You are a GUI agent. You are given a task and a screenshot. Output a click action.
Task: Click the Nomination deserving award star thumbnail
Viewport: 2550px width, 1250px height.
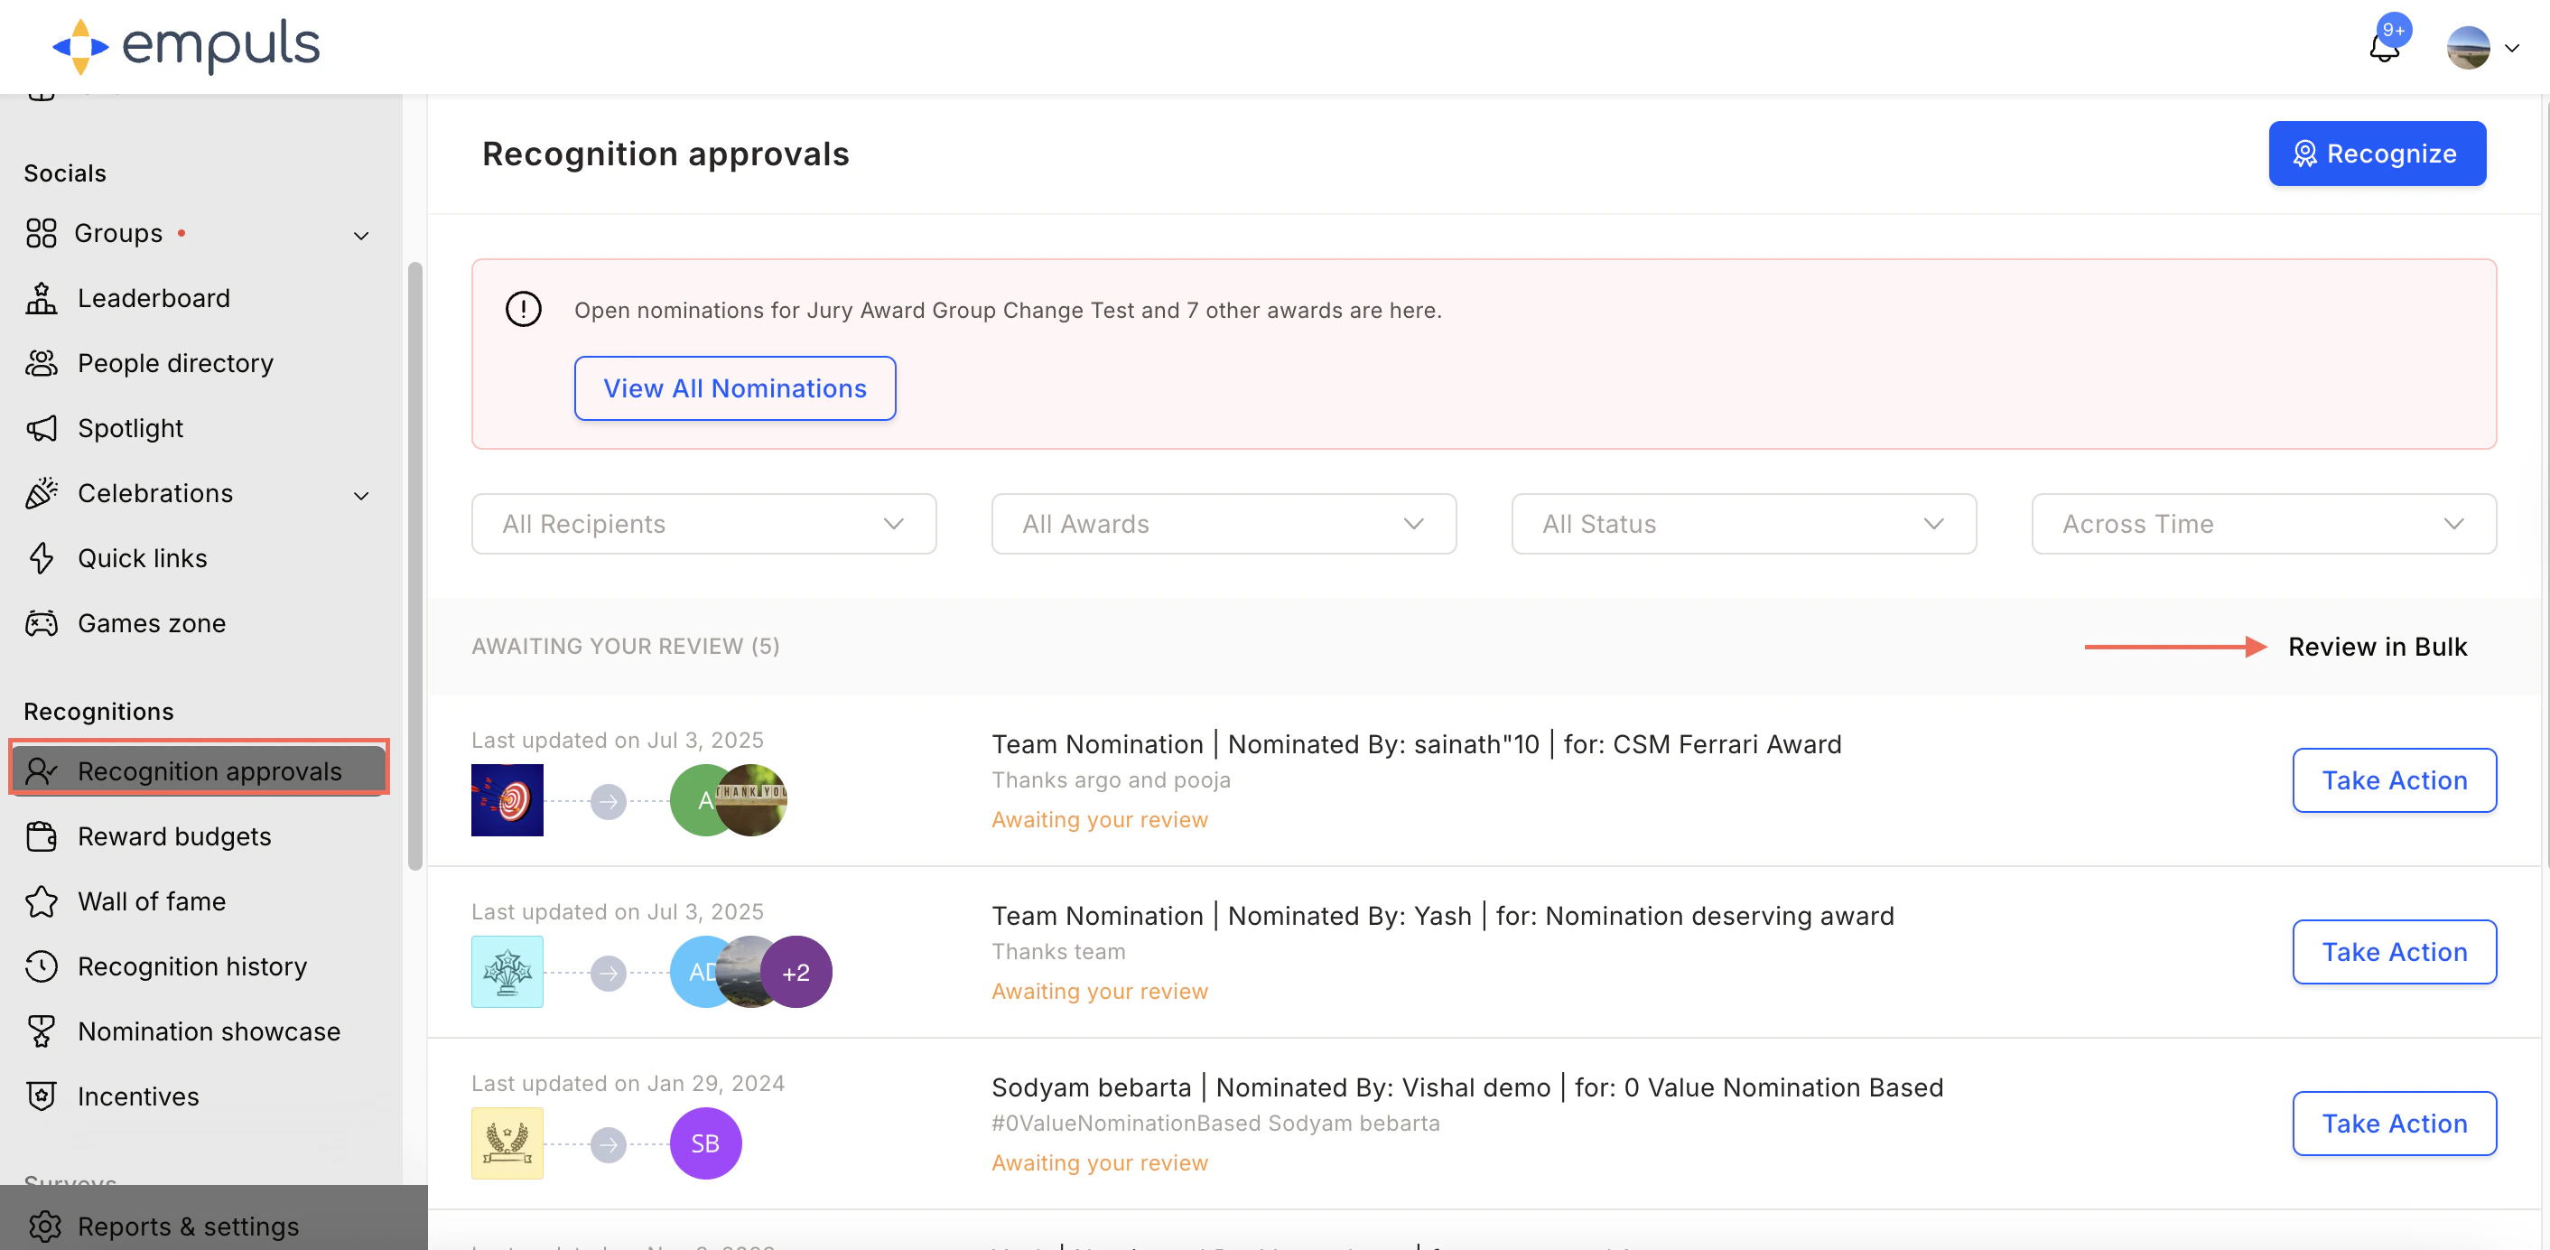click(x=507, y=972)
